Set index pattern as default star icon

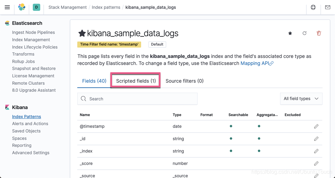point(290,33)
